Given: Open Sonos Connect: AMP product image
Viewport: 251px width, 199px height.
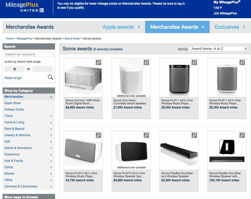Looking at the screenshot, I should pos(83,78).
